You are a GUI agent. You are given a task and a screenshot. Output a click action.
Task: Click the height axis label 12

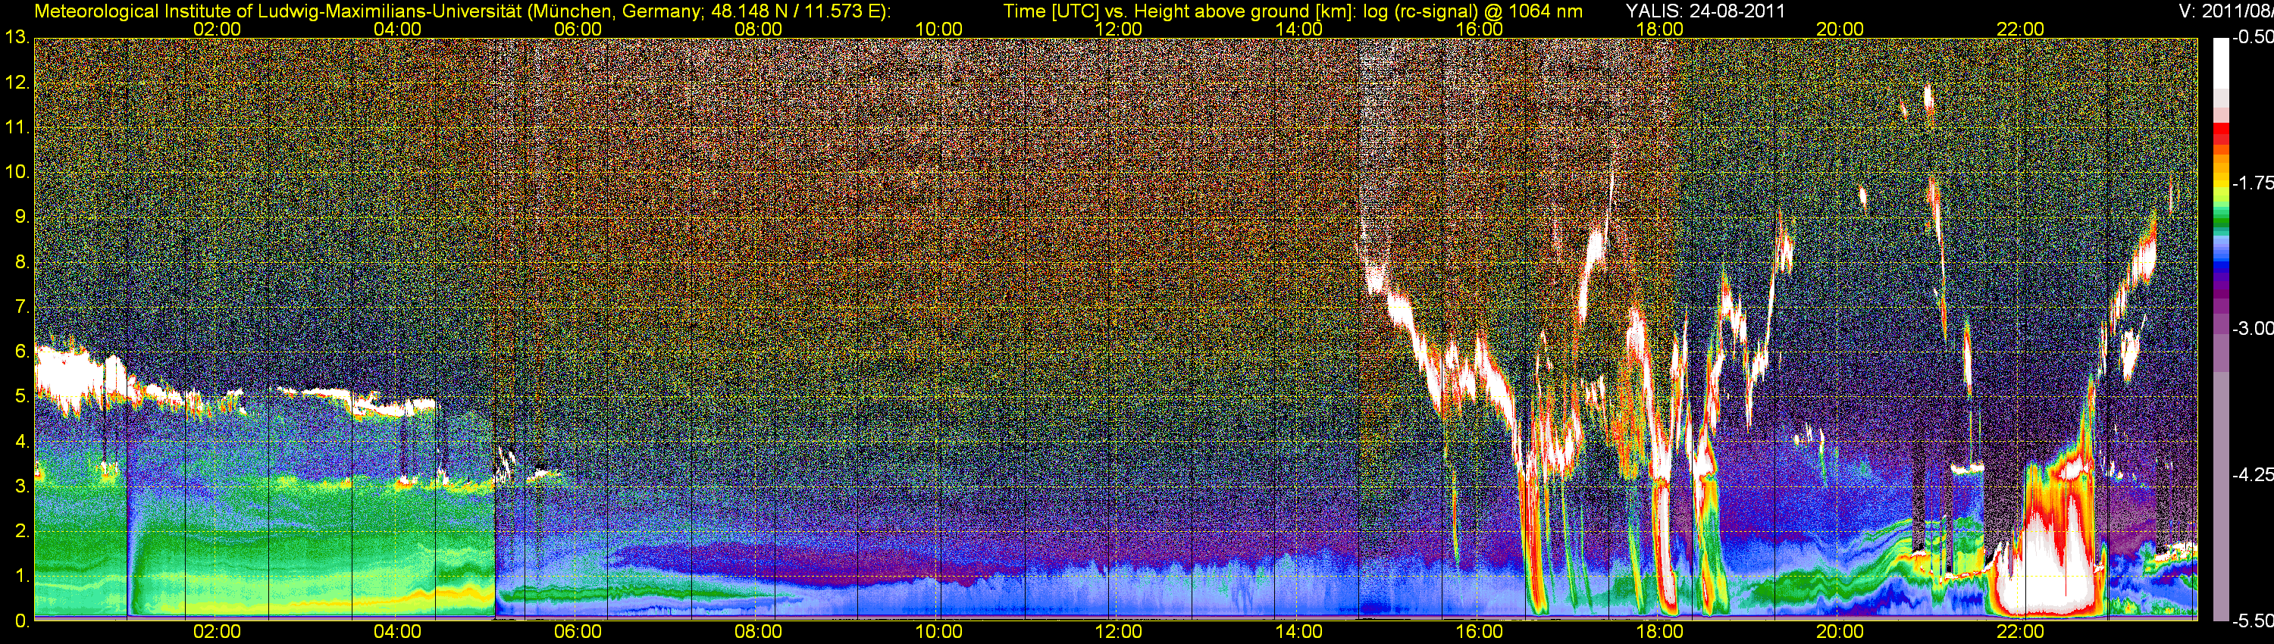17,83
